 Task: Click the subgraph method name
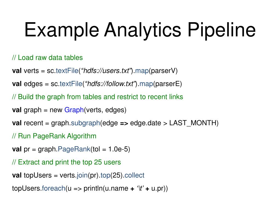click(x=86, y=123)
